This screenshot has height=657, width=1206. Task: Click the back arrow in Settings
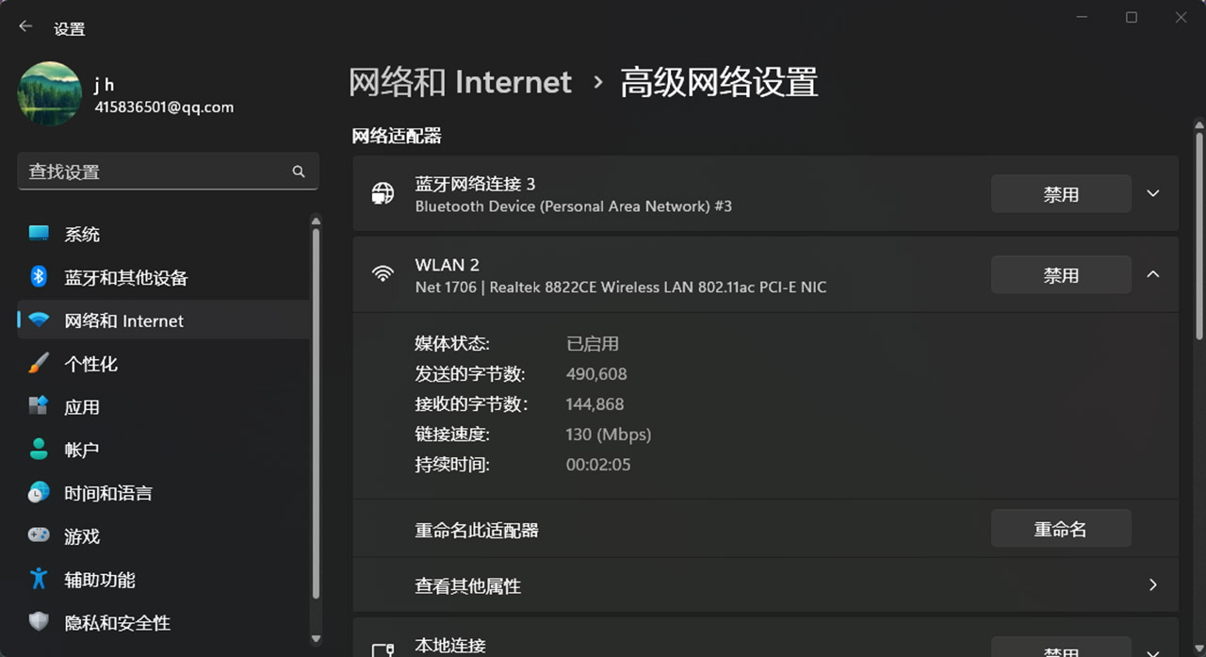25,27
